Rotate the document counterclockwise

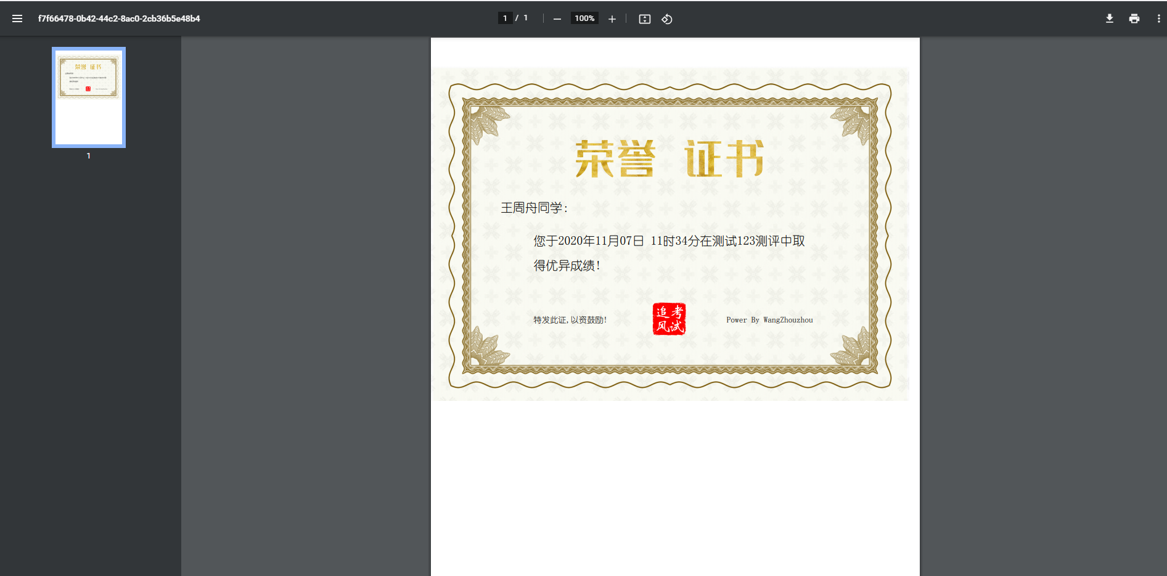pyautogui.click(x=667, y=19)
